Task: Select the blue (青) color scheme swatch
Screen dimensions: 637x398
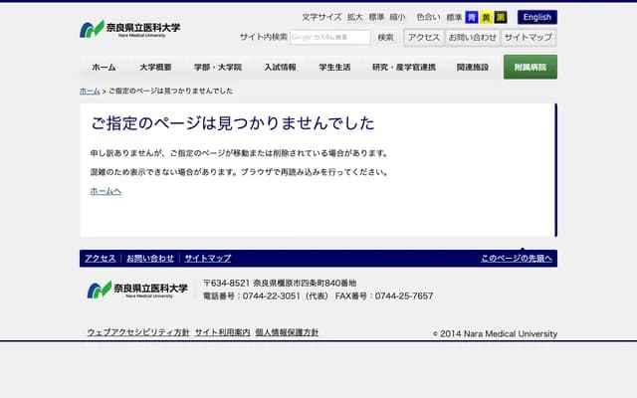Action: tap(472, 17)
